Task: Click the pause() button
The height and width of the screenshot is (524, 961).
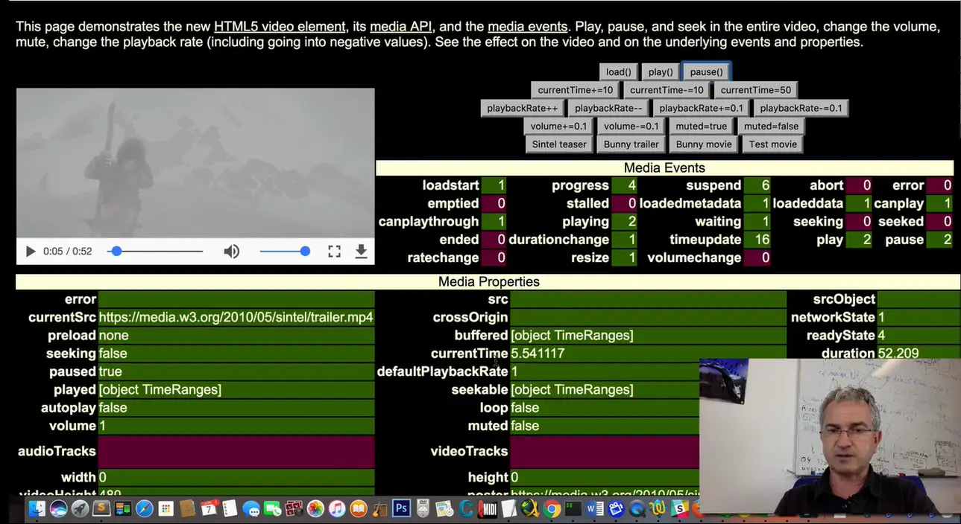Action: click(x=706, y=72)
